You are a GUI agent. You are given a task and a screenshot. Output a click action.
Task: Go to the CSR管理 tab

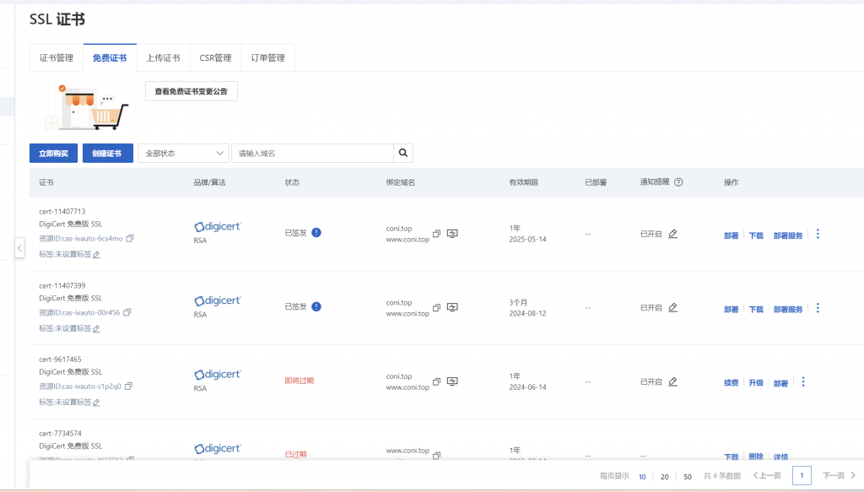[215, 58]
